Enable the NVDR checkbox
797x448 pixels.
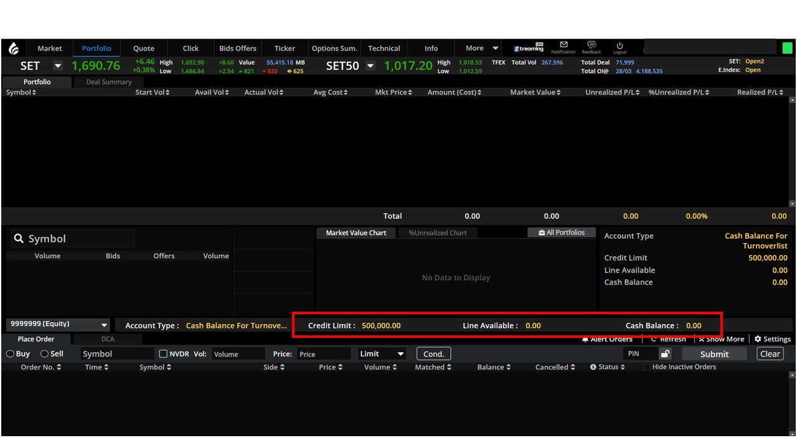tap(163, 354)
